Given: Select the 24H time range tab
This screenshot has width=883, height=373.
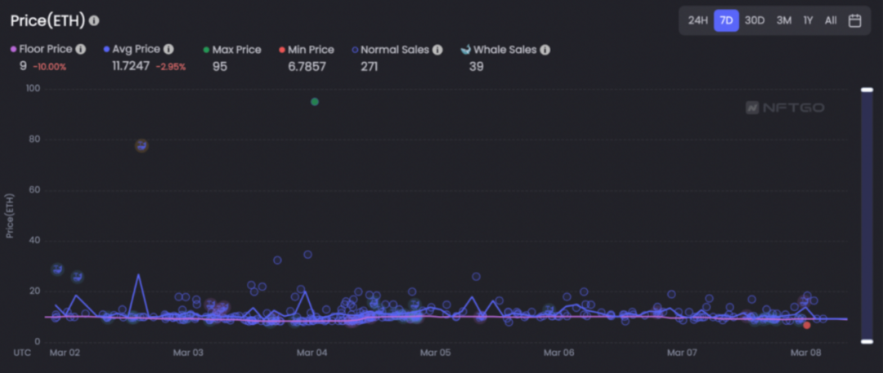Looking at the screenshot, I should click(697, 21).
